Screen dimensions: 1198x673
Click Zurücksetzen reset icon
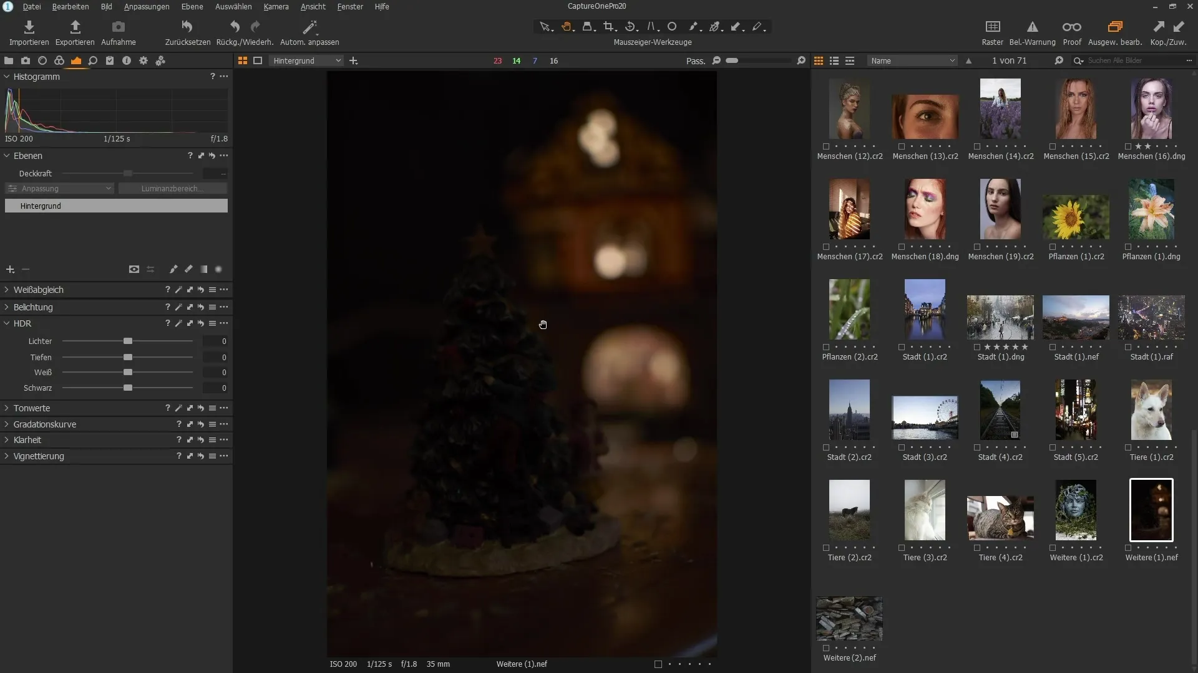(187, 27)
